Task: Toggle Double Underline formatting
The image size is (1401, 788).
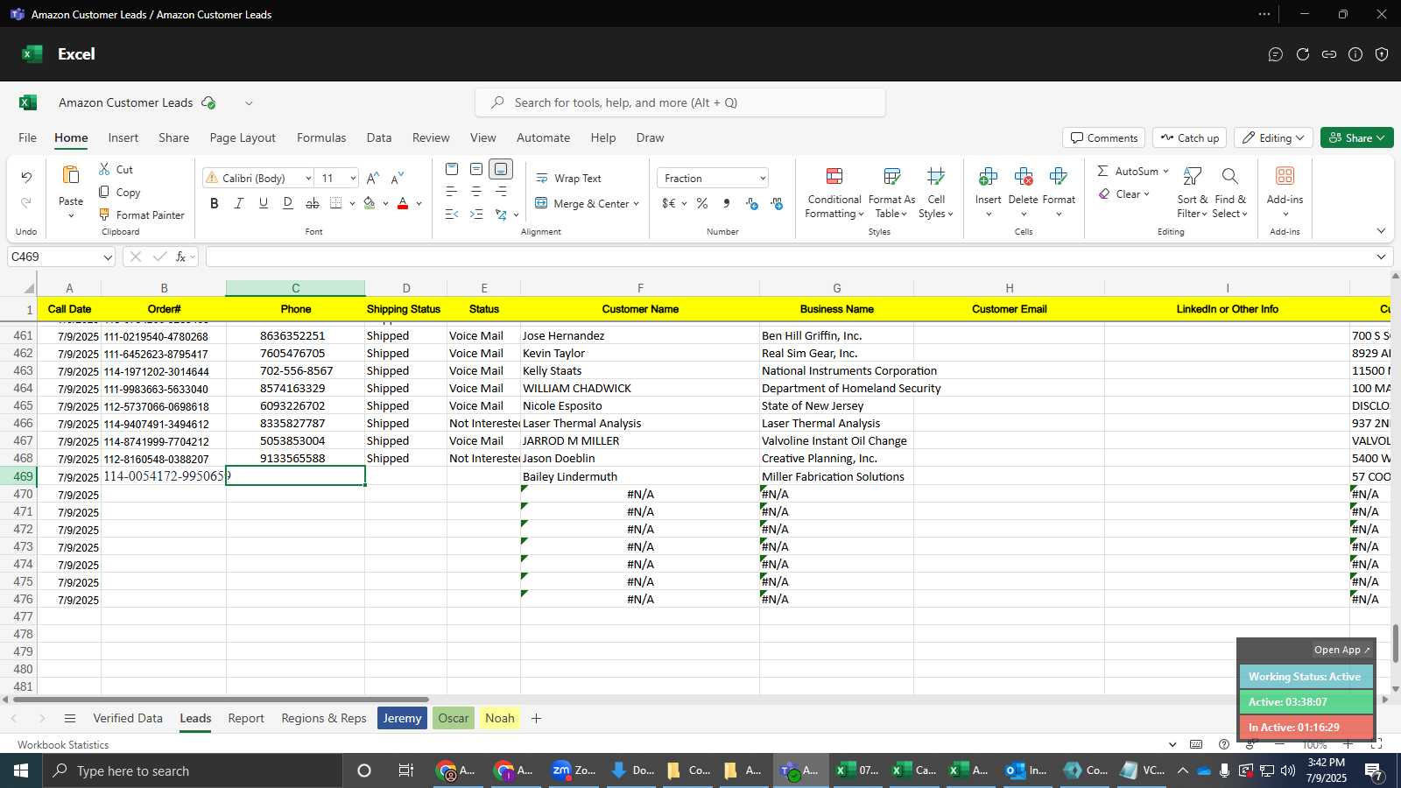Action: click(x=288, y=203)
